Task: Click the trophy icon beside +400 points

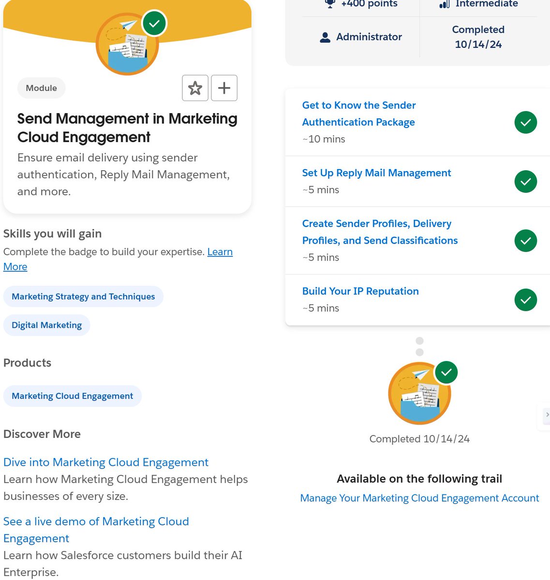Action: click(x=330, y=4)
